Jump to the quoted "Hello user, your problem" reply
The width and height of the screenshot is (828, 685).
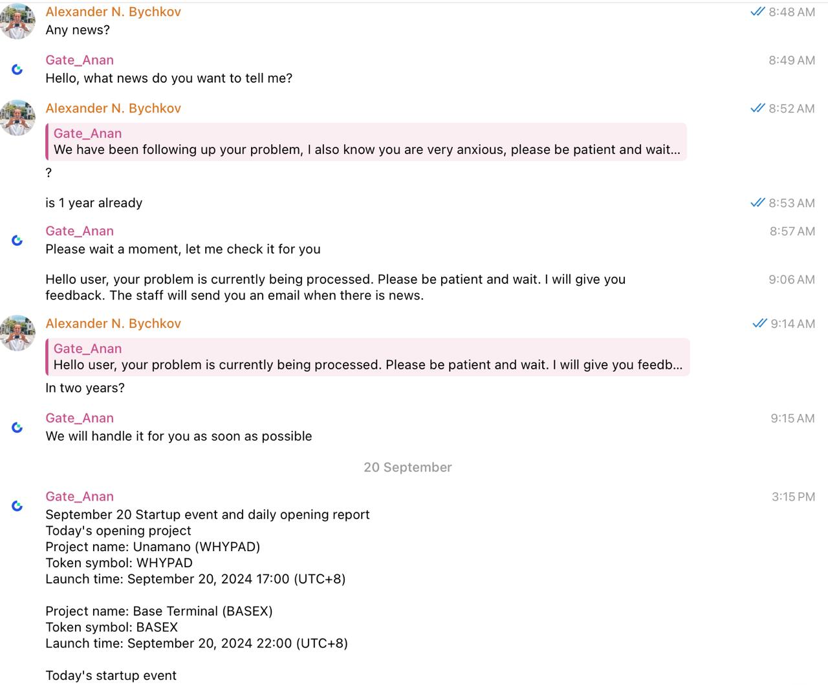click(x=367, y=358)
